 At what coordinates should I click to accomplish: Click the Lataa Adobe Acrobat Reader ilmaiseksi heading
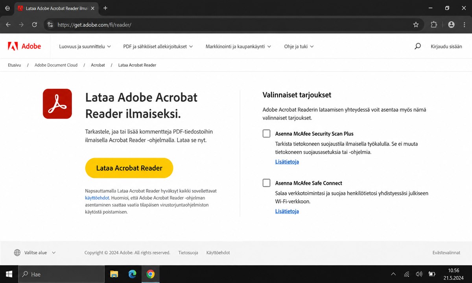[142, 105]
